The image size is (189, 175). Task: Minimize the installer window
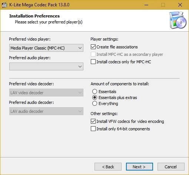[x=146, y=5]
